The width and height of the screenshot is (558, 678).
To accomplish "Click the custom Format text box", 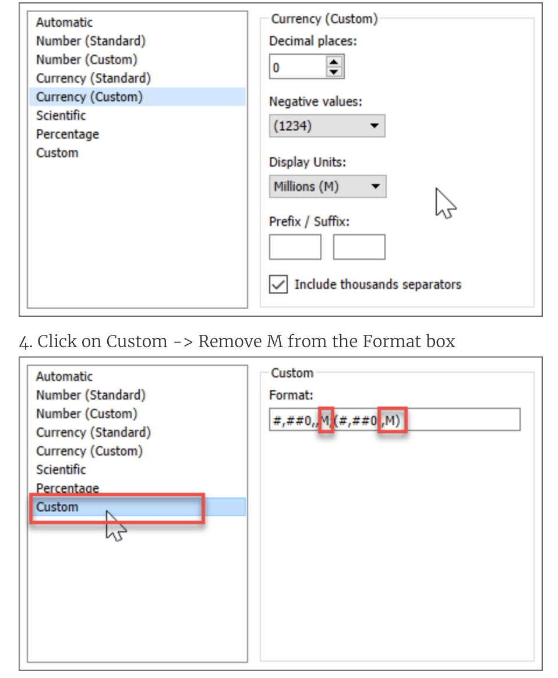I will pyautogui.click(x=395, y=419).
